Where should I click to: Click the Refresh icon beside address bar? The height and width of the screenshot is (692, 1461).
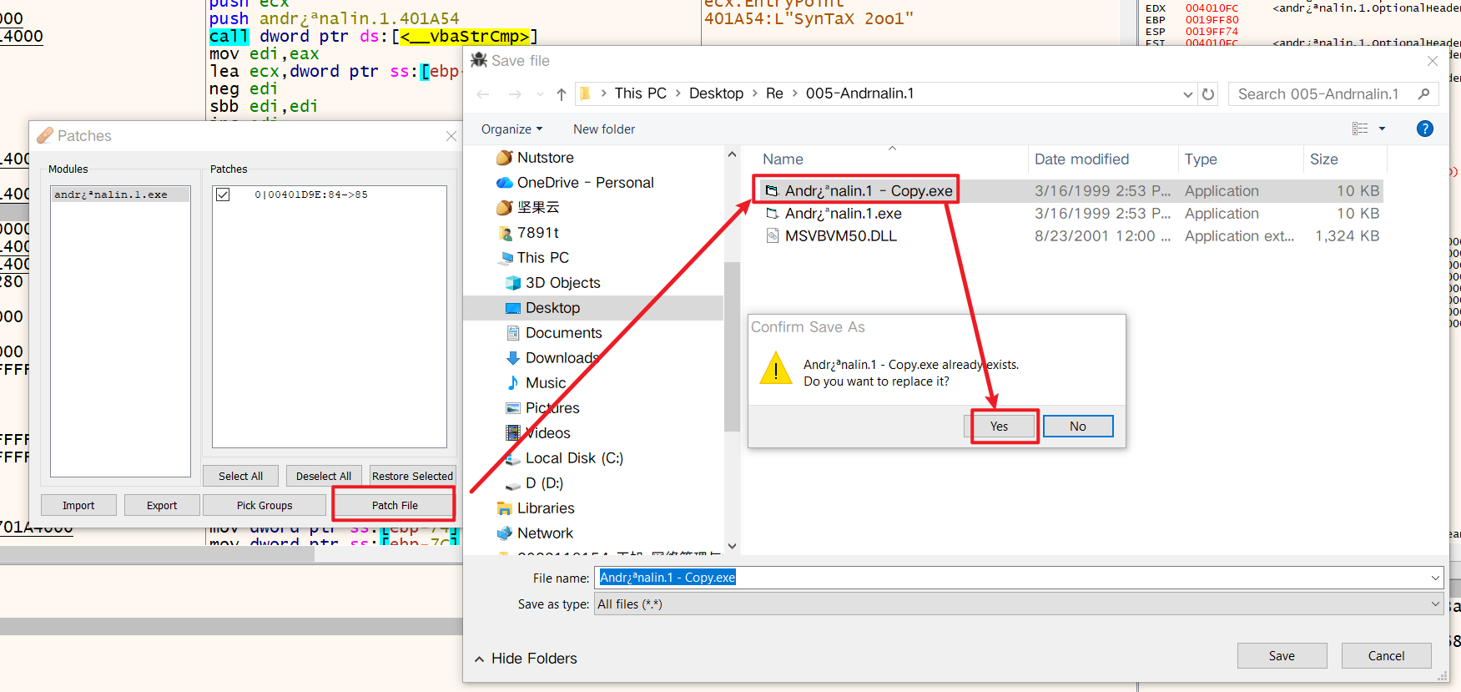(1208, 94)
